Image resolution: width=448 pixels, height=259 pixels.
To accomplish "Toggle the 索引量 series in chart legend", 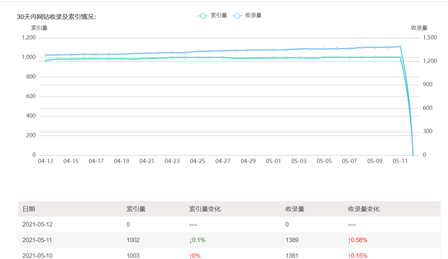I will pos(219,16).
